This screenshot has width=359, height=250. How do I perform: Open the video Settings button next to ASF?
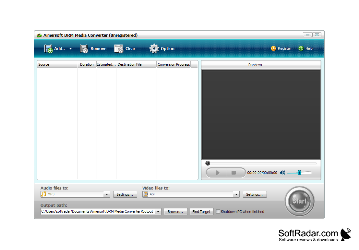click(x=255, y=194)
